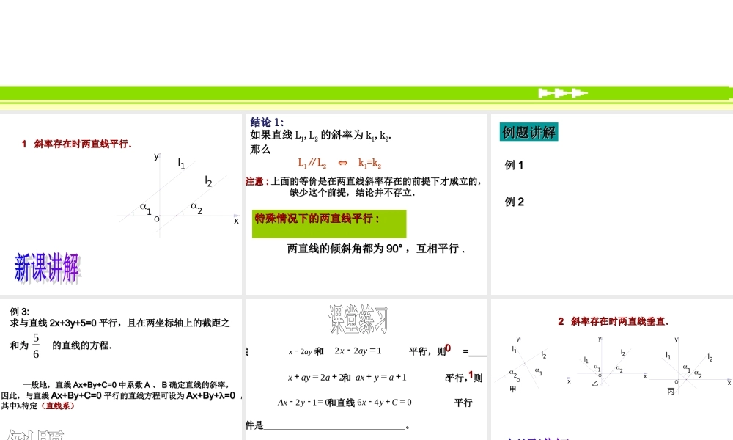The image size is (733, 440).
Task: Select the parallel lines l1 l2 coordinate graph
Action: [178, 194]
